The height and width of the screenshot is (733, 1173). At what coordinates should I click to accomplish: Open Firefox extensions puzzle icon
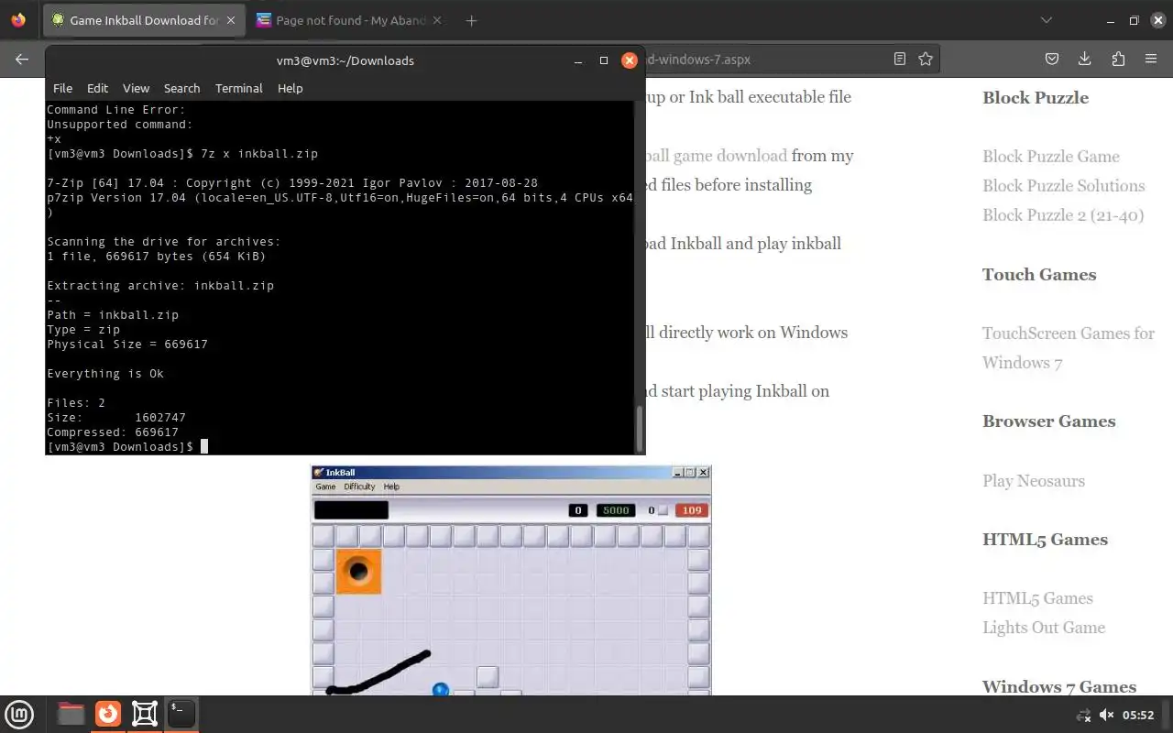(x=1118, y=59)
